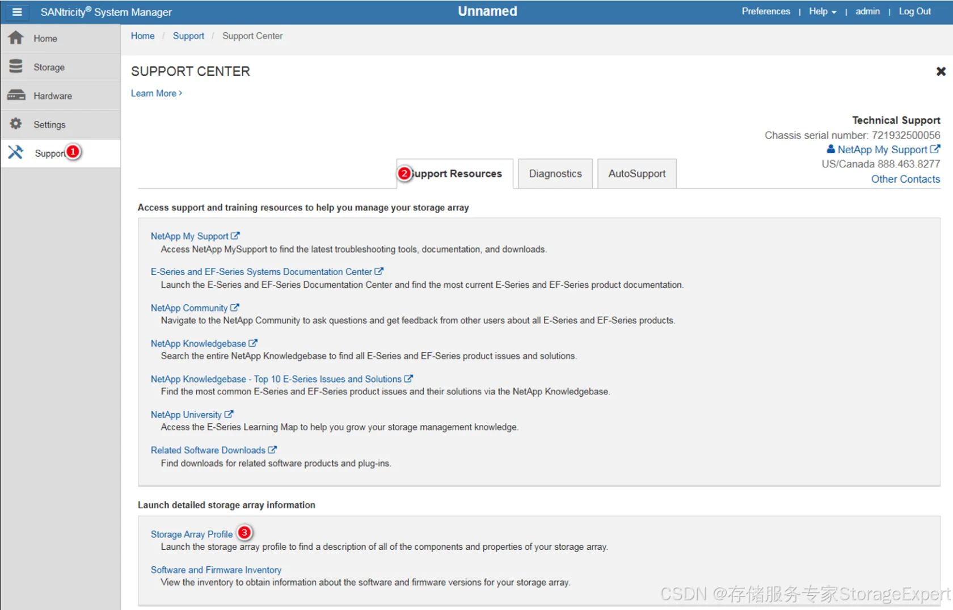Click the Chassis serial number text
Screen dimensions: 953x610
click(852, 135)
